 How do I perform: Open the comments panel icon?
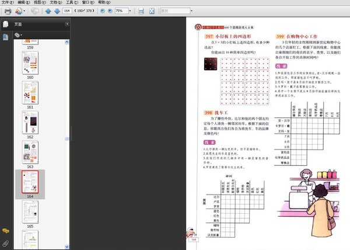click(x=5, y=232)
